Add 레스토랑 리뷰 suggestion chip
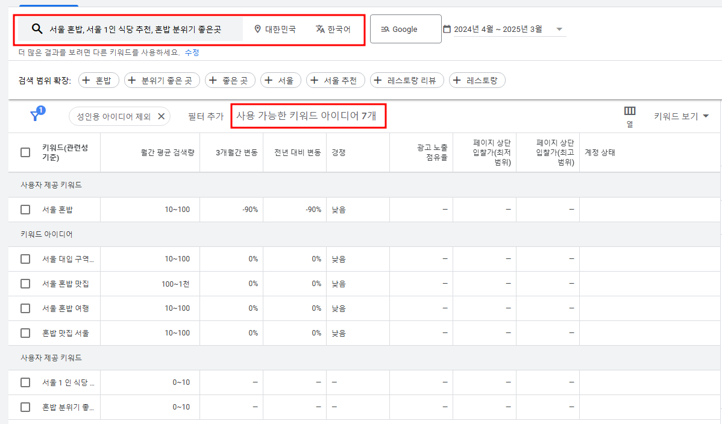The height and width of the screenshot is (424, 722). pyautogui.click(x=407, y=80)
